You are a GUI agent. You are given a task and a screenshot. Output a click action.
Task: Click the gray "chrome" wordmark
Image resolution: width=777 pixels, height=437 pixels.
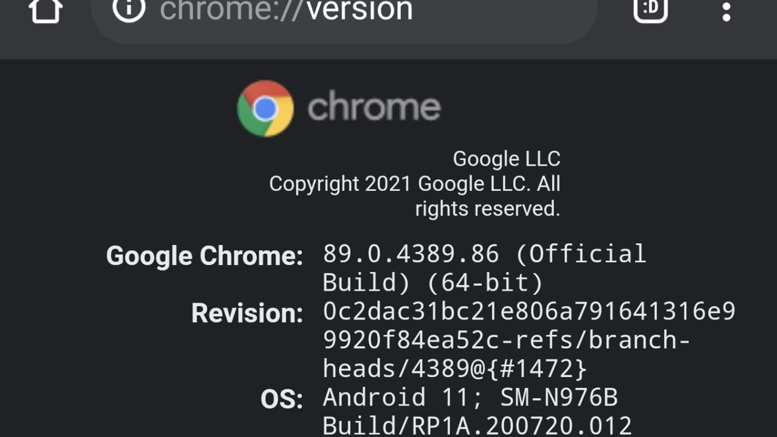click(374, 107)
